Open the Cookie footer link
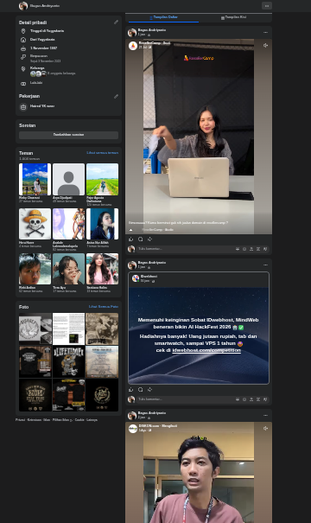Screen dimensions: 311x523 click(x=79, y=419)
